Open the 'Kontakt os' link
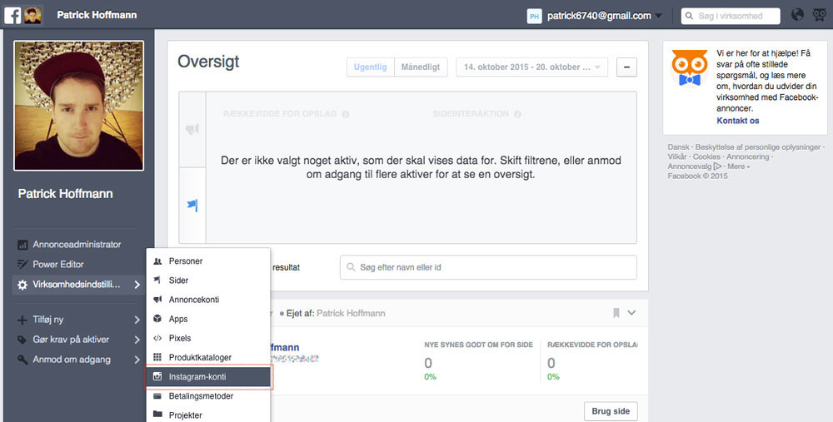The height and width of the screenshot is (422, 833). 738,121
